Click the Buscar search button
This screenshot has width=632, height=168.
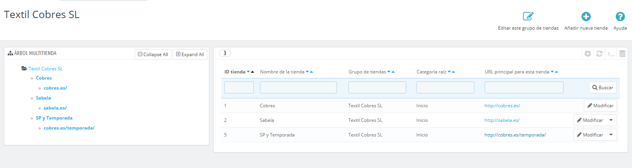[603, 88]
